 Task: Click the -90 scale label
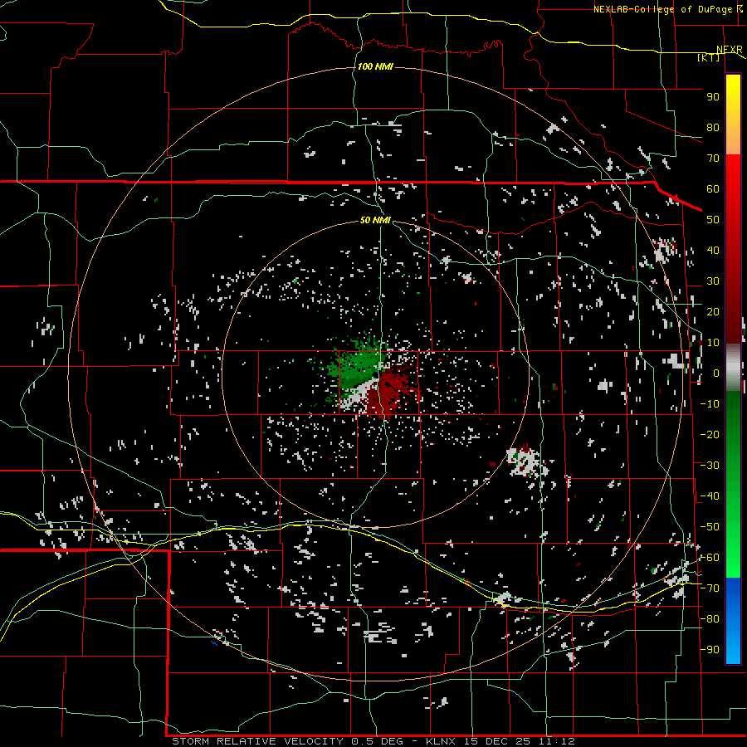click(x=710, y=650)
